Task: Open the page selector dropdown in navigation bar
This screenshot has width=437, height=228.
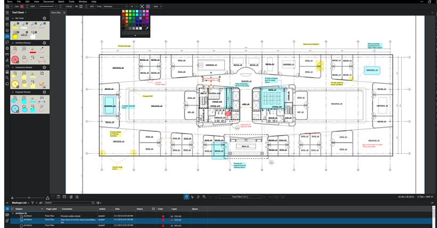Action: pos(240,197)
